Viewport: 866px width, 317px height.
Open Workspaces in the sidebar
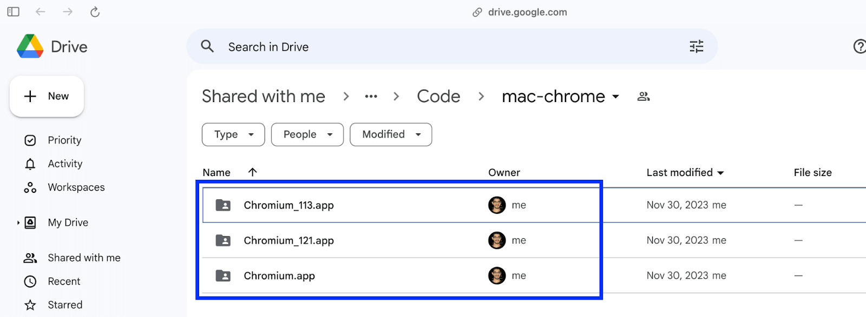coord(76,187)
